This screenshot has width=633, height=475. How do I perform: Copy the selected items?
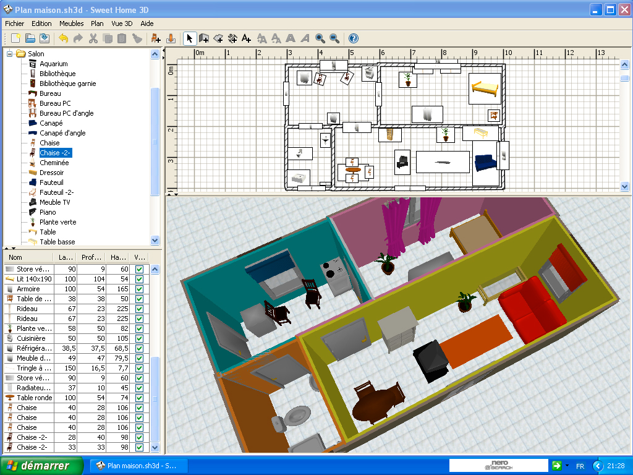(108, 38)
